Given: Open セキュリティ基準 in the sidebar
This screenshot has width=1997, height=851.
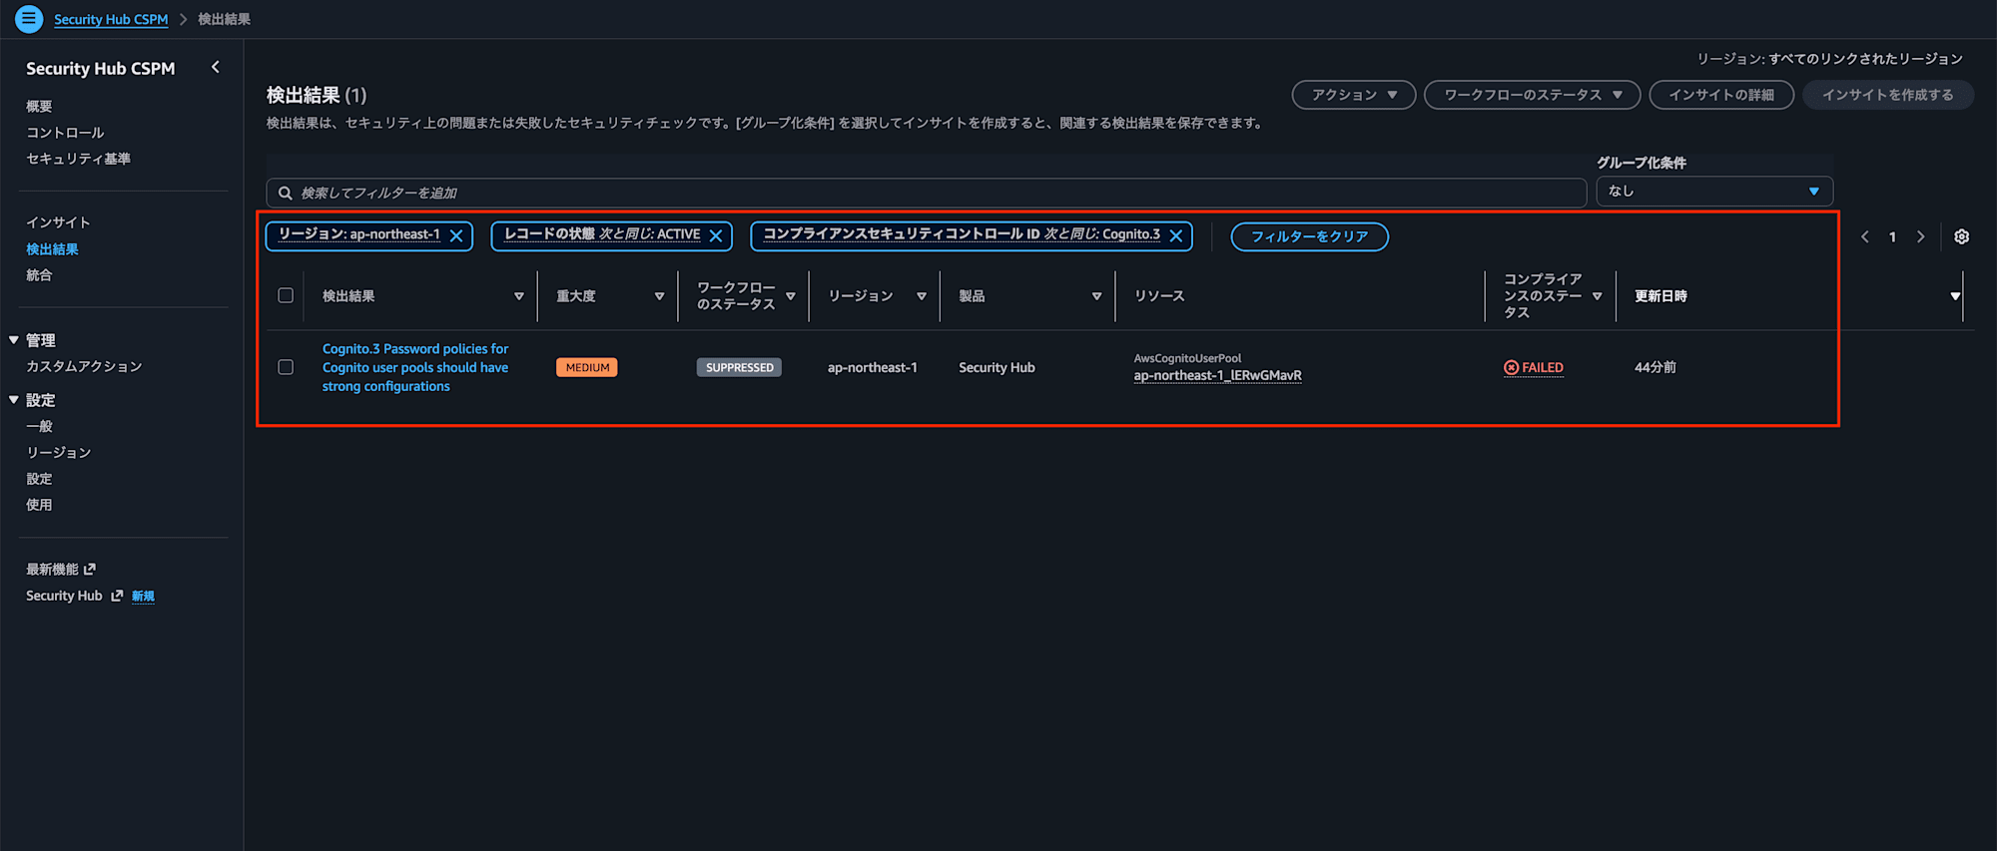Looking at the screenshot, I should pos(78,158).
